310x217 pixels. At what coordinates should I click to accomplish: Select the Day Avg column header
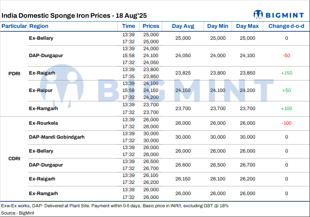point(183,26)
